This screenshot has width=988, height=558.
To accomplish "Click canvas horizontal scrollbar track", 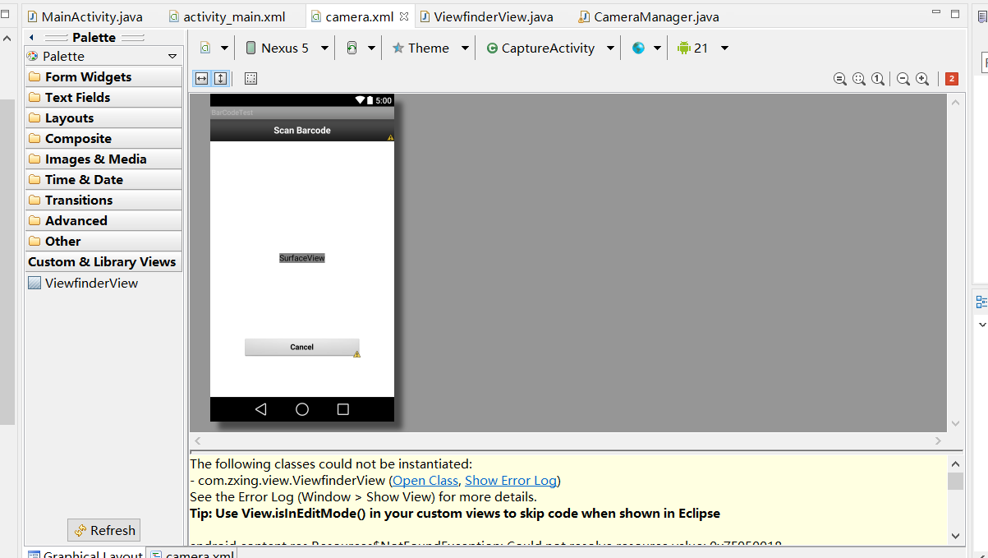I will tap(568, 441).
